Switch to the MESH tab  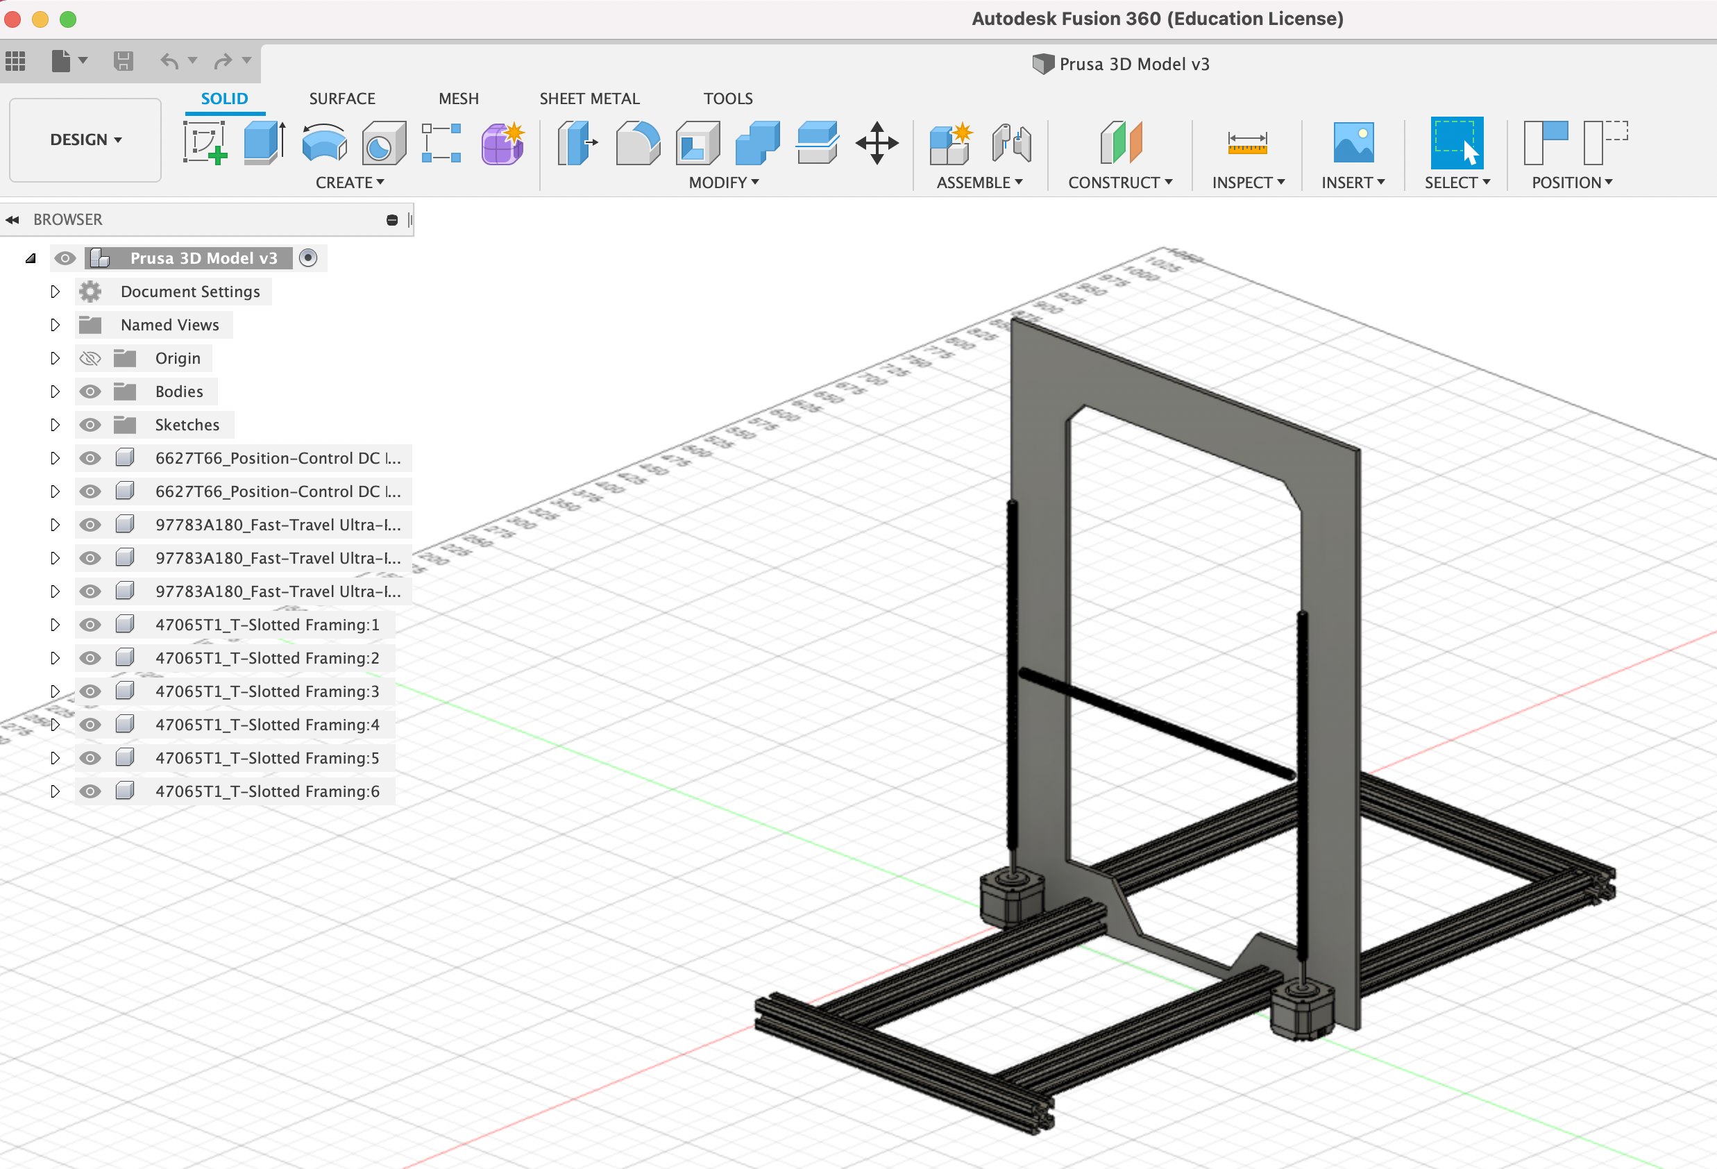pyautogui.click(x=459, y=99)
